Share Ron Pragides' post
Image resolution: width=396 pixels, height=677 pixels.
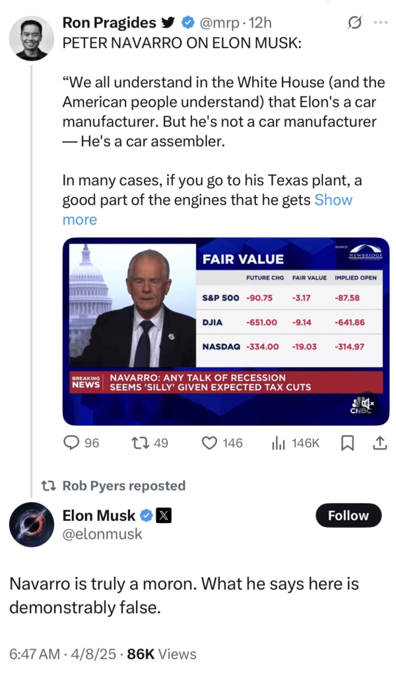pos(380,443)
